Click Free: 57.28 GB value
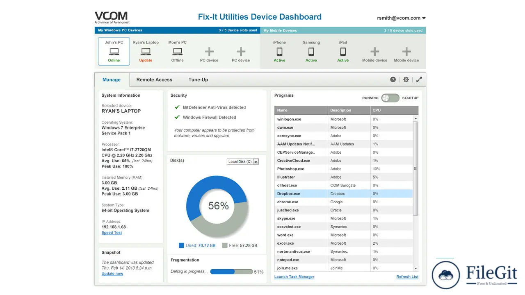 tap(243, 245)
